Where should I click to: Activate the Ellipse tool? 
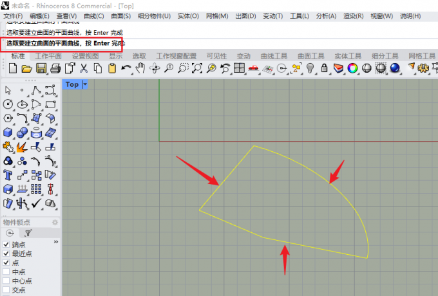22,104
